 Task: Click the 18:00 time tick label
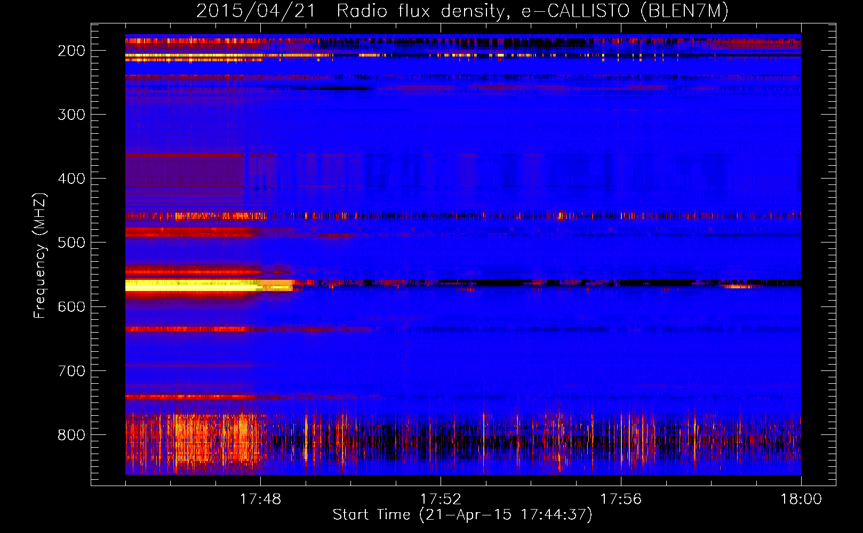click(801, 499)
